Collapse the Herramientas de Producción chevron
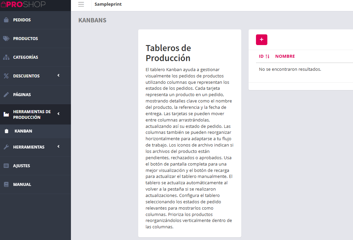 (x=59, y=114)
